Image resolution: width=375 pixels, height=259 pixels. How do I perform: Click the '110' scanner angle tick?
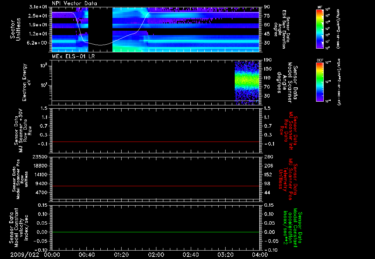pyautogui.click(x=268, y=78)
